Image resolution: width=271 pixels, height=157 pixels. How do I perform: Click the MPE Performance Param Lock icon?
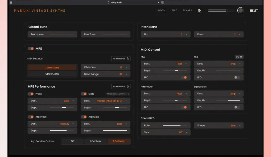128,87
